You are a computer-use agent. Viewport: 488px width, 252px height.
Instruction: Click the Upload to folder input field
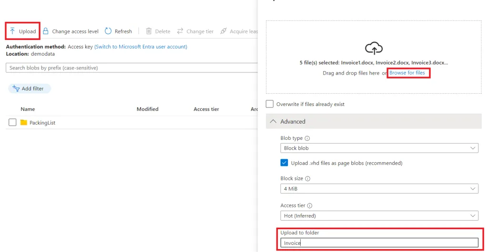[379, 242]
